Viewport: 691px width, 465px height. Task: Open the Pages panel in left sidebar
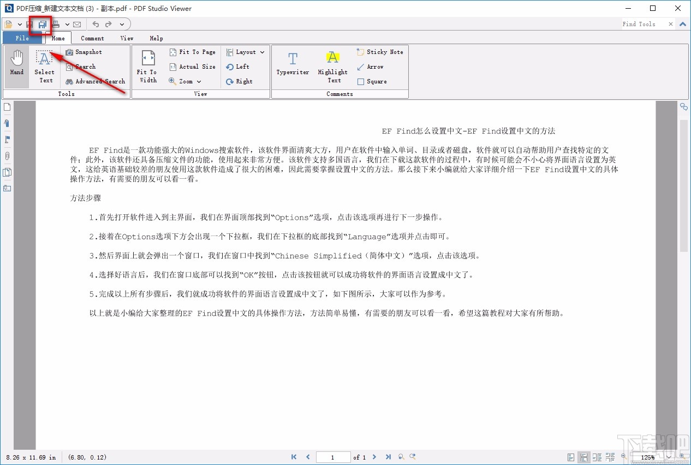point(7,107)
